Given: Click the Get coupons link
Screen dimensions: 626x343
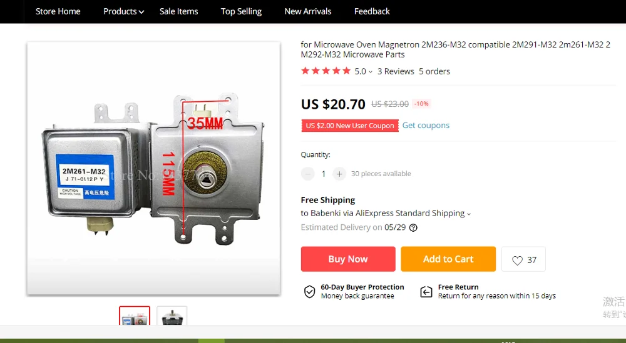Looking at the screenshot, I should pos(426,126).
